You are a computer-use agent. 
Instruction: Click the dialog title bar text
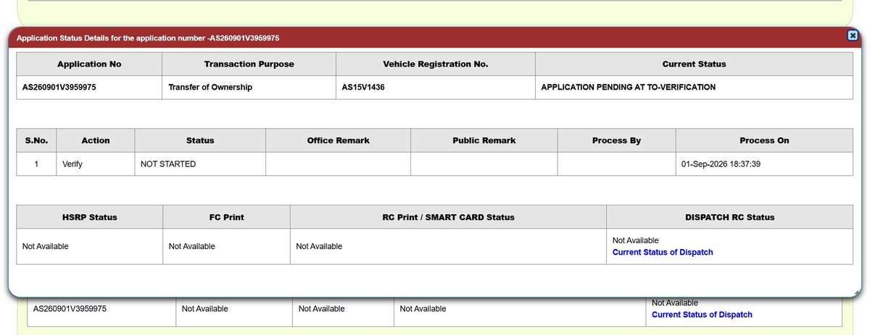148,38
